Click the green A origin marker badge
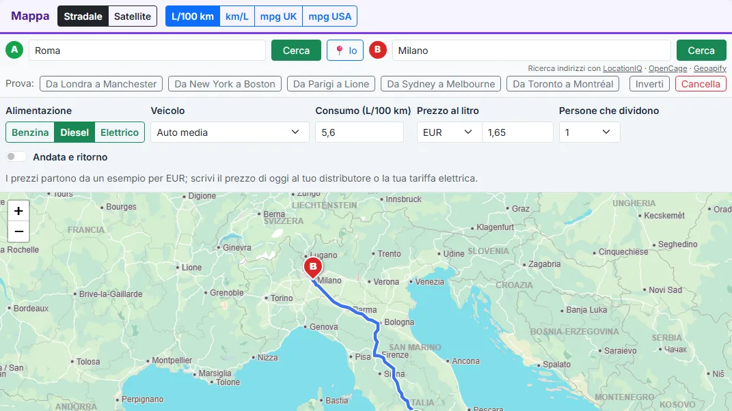The image size is (732, 411). point(14,50)
